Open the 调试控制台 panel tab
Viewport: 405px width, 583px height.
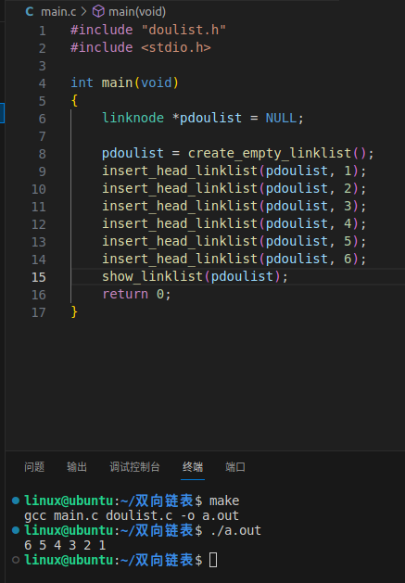coord(134,467)
